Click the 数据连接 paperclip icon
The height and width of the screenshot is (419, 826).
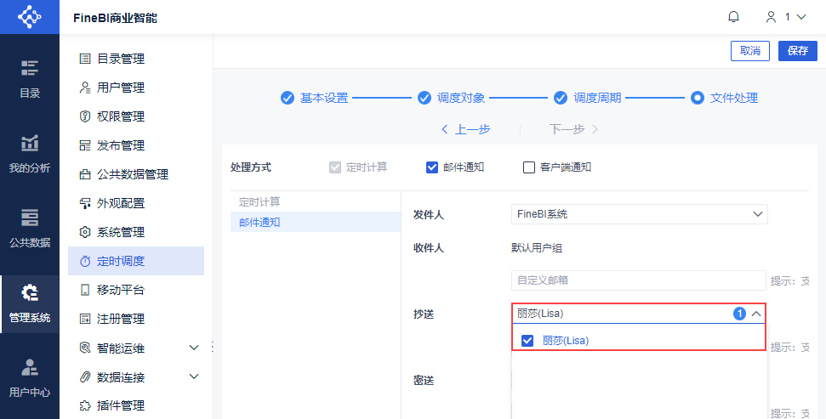(85, 377)
